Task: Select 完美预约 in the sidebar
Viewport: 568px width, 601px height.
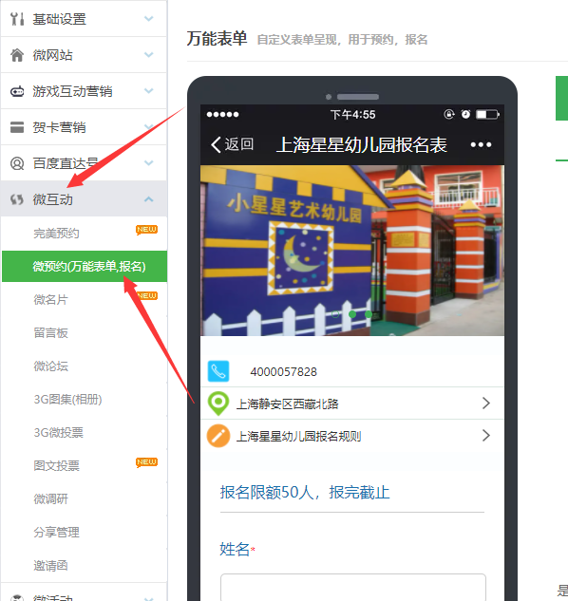Action: click(56, 233)
